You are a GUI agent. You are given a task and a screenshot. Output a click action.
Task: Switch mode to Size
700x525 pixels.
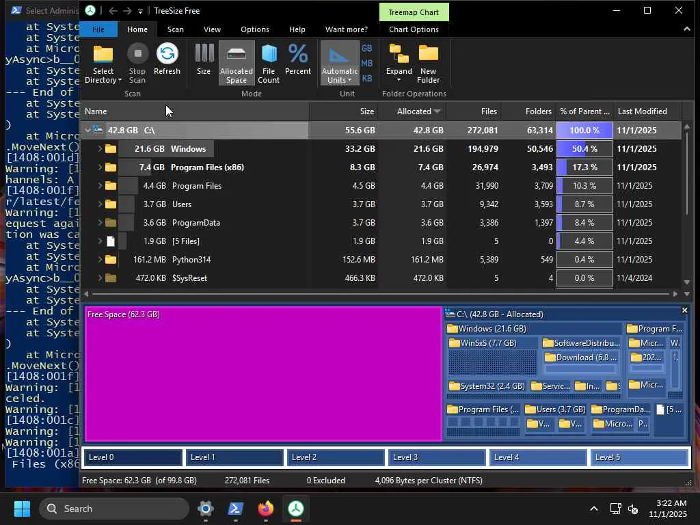coord(204,59)
